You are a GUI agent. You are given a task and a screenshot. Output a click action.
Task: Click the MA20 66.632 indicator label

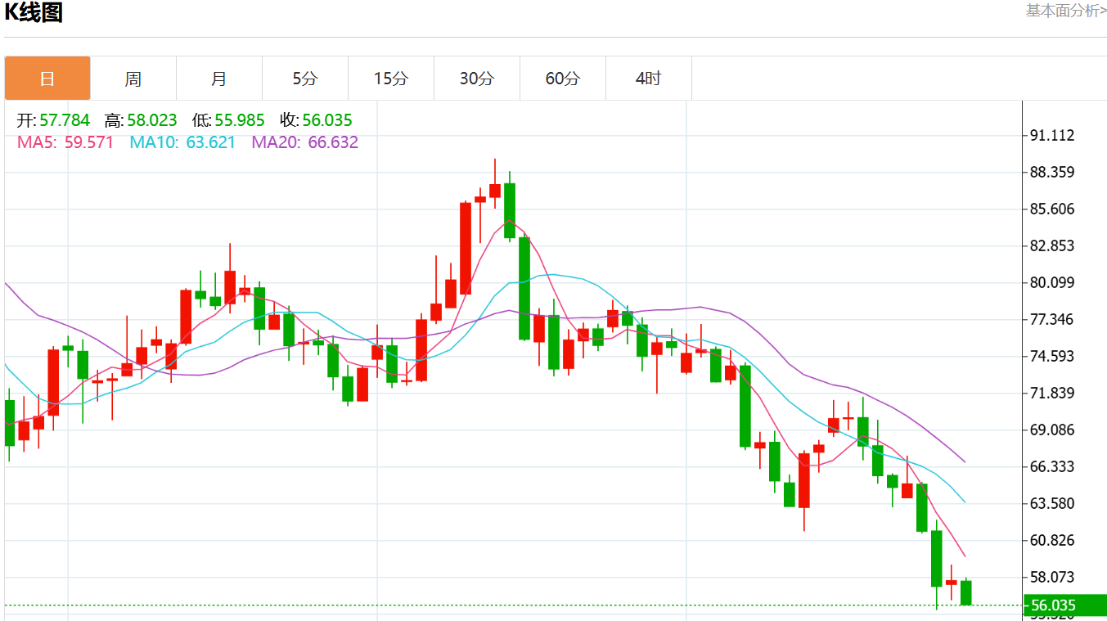tap(304, 142)
